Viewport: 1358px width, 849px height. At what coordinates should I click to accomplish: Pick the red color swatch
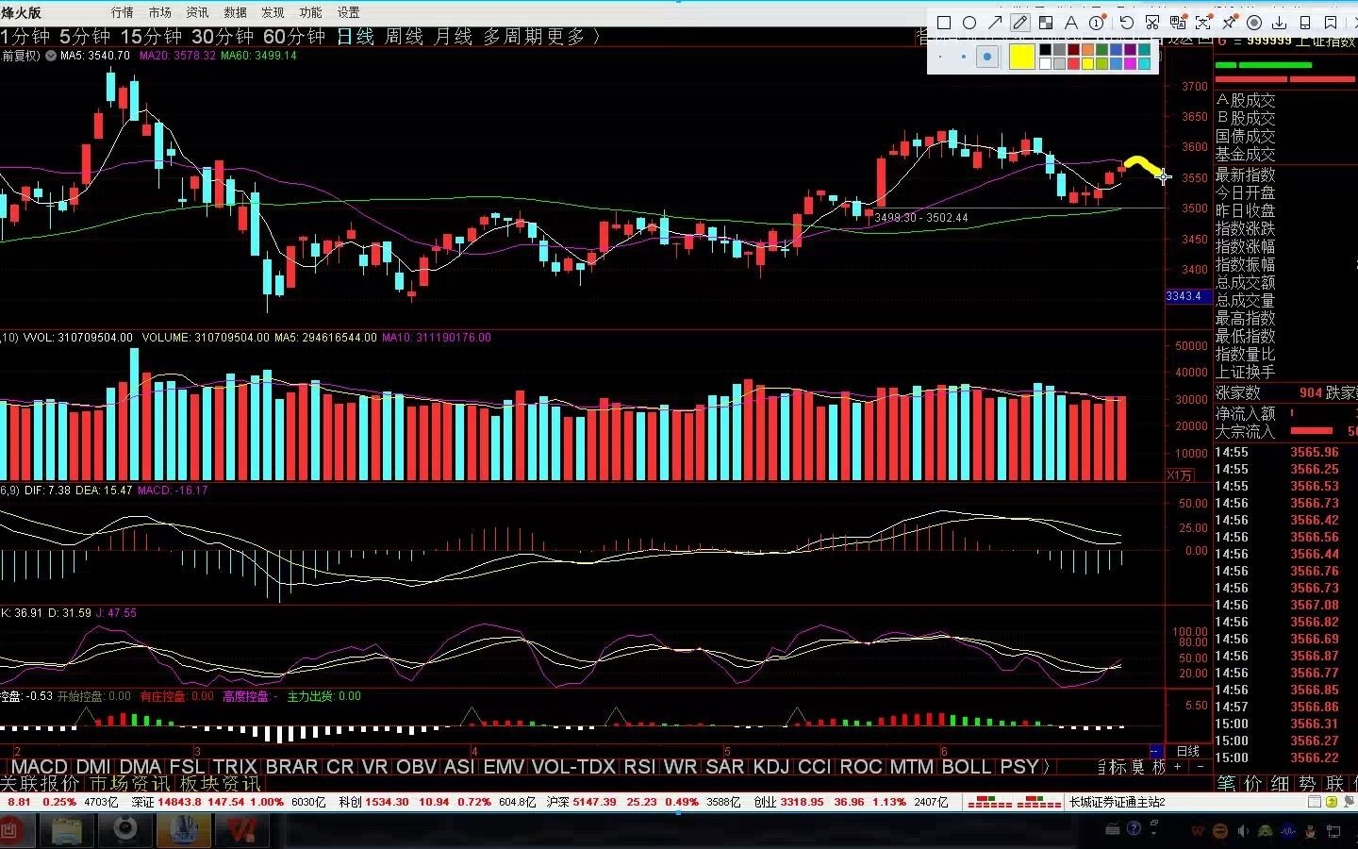[1073, 63]
